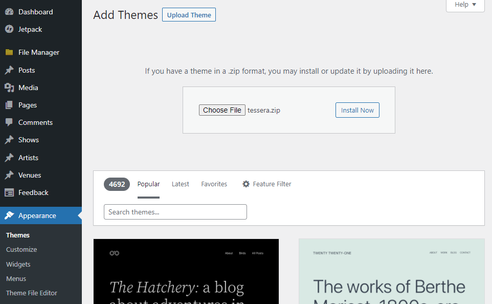
Task: Click the Appearance paintbrush icon
Action: click(x=9, y=215)
